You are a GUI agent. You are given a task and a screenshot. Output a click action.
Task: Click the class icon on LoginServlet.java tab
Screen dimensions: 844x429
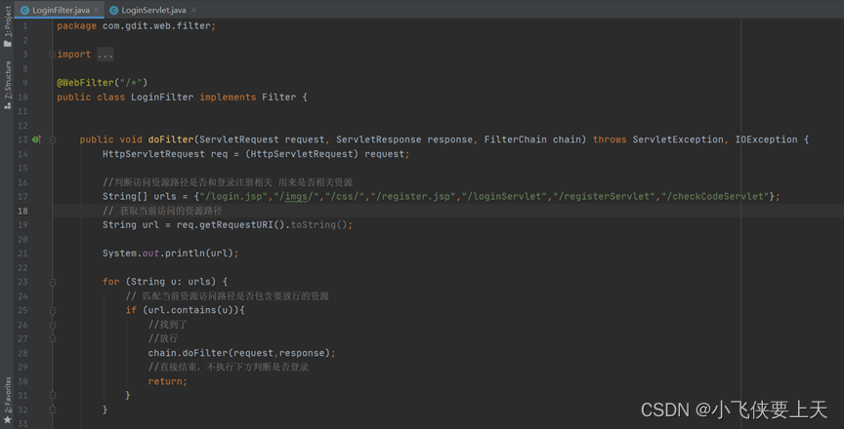114,10
